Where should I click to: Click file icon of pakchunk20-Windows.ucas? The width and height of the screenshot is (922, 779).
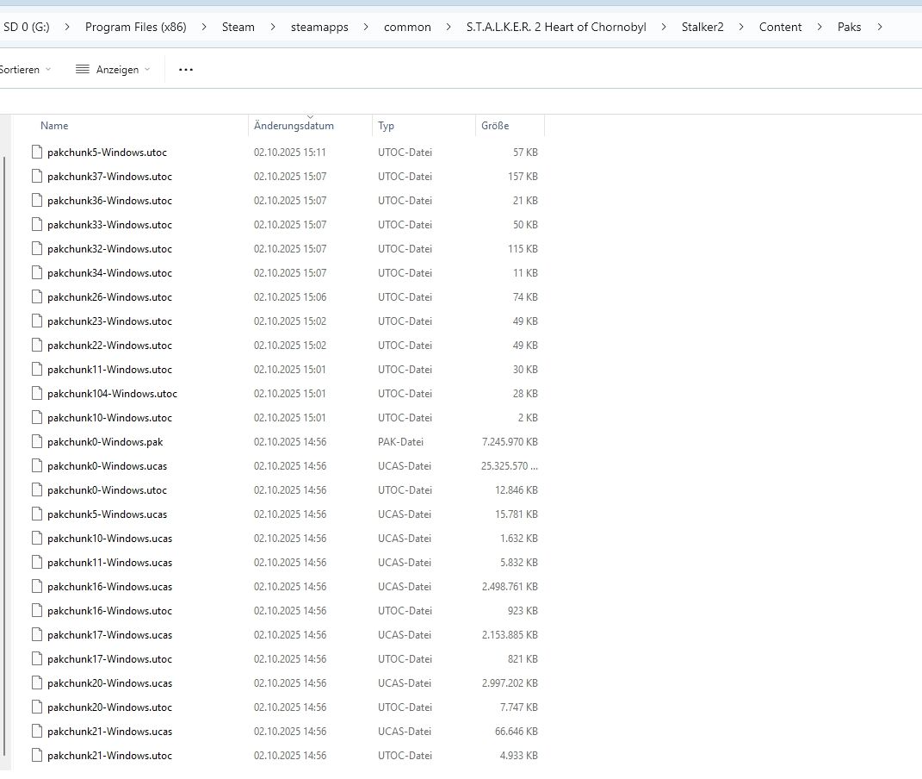(37, 682)
